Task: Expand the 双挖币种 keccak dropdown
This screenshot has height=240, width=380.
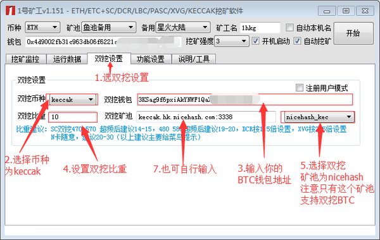Action: [72, 100]
